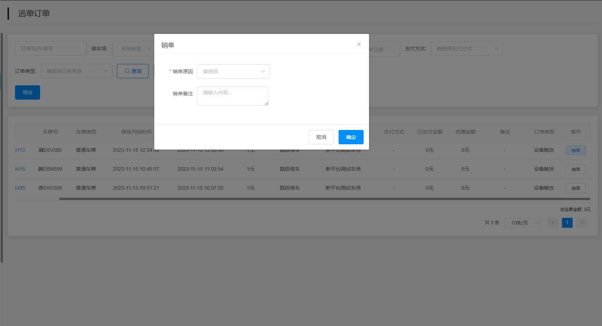Open the 请选择支付方式 payment dropdown
Image resolution: width=602 pixels, height=326 pixels.
[466, 49]
